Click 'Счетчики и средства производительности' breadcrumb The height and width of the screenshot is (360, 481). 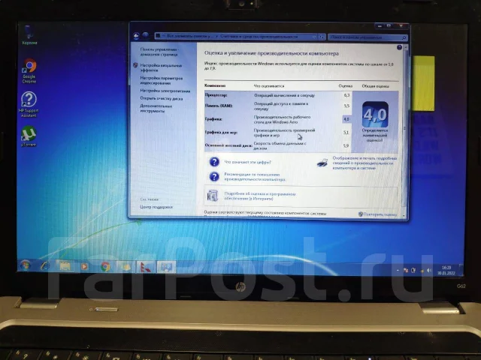259,37
